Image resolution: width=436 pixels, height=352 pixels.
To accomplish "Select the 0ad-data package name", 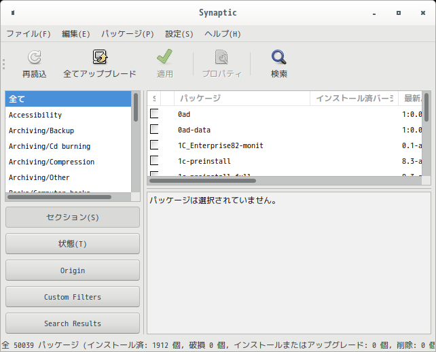I will [194, 130].
